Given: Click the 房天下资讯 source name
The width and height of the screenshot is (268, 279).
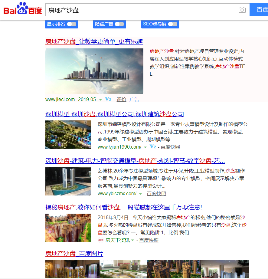Looking at the screenshot, I should pyautogui.click(x=118, y=240).
